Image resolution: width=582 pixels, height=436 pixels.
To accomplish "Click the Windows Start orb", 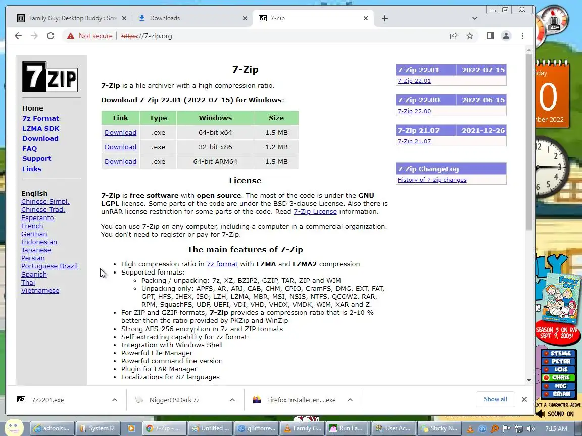I will (14, 427).
